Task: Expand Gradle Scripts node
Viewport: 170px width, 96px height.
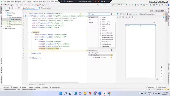Action: click(4, 29)
